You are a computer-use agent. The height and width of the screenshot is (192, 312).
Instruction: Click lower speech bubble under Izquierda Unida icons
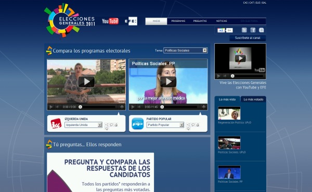(x=107, y=129)
